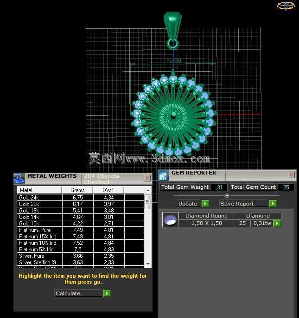The height and width of the screenshot is (318, 299).
Task: Click the green go arrow beside Calculate
Action: (x=107, y=293)
